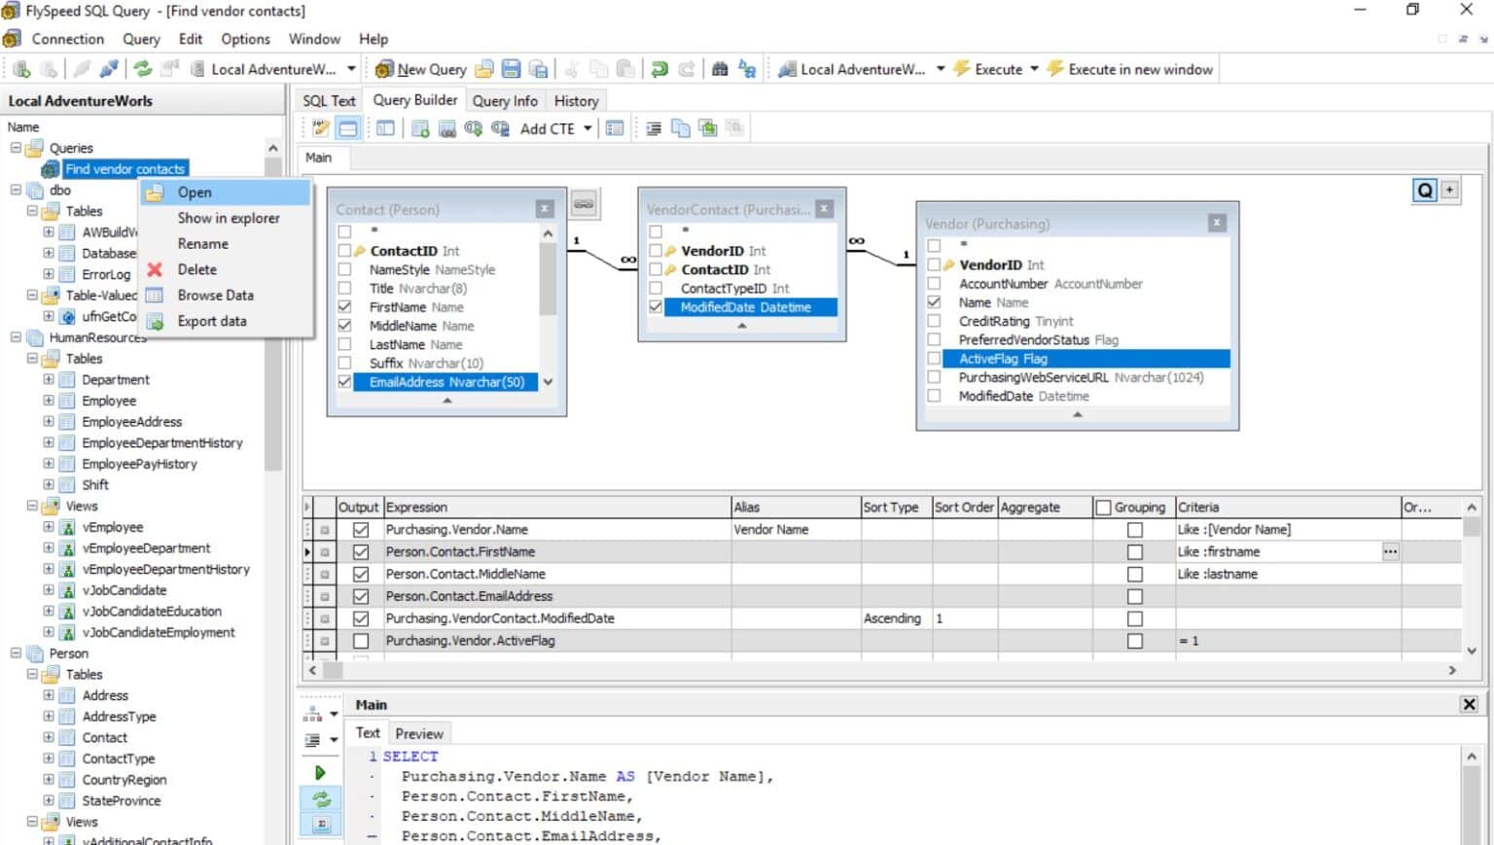
Task: Check the Title column in Contact (Person)
Action: (344, 288)
